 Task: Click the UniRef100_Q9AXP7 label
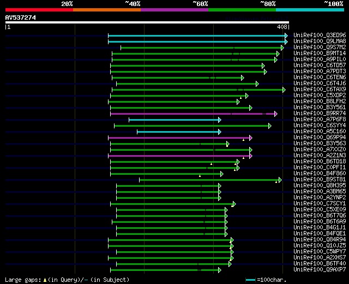[320, 270]
